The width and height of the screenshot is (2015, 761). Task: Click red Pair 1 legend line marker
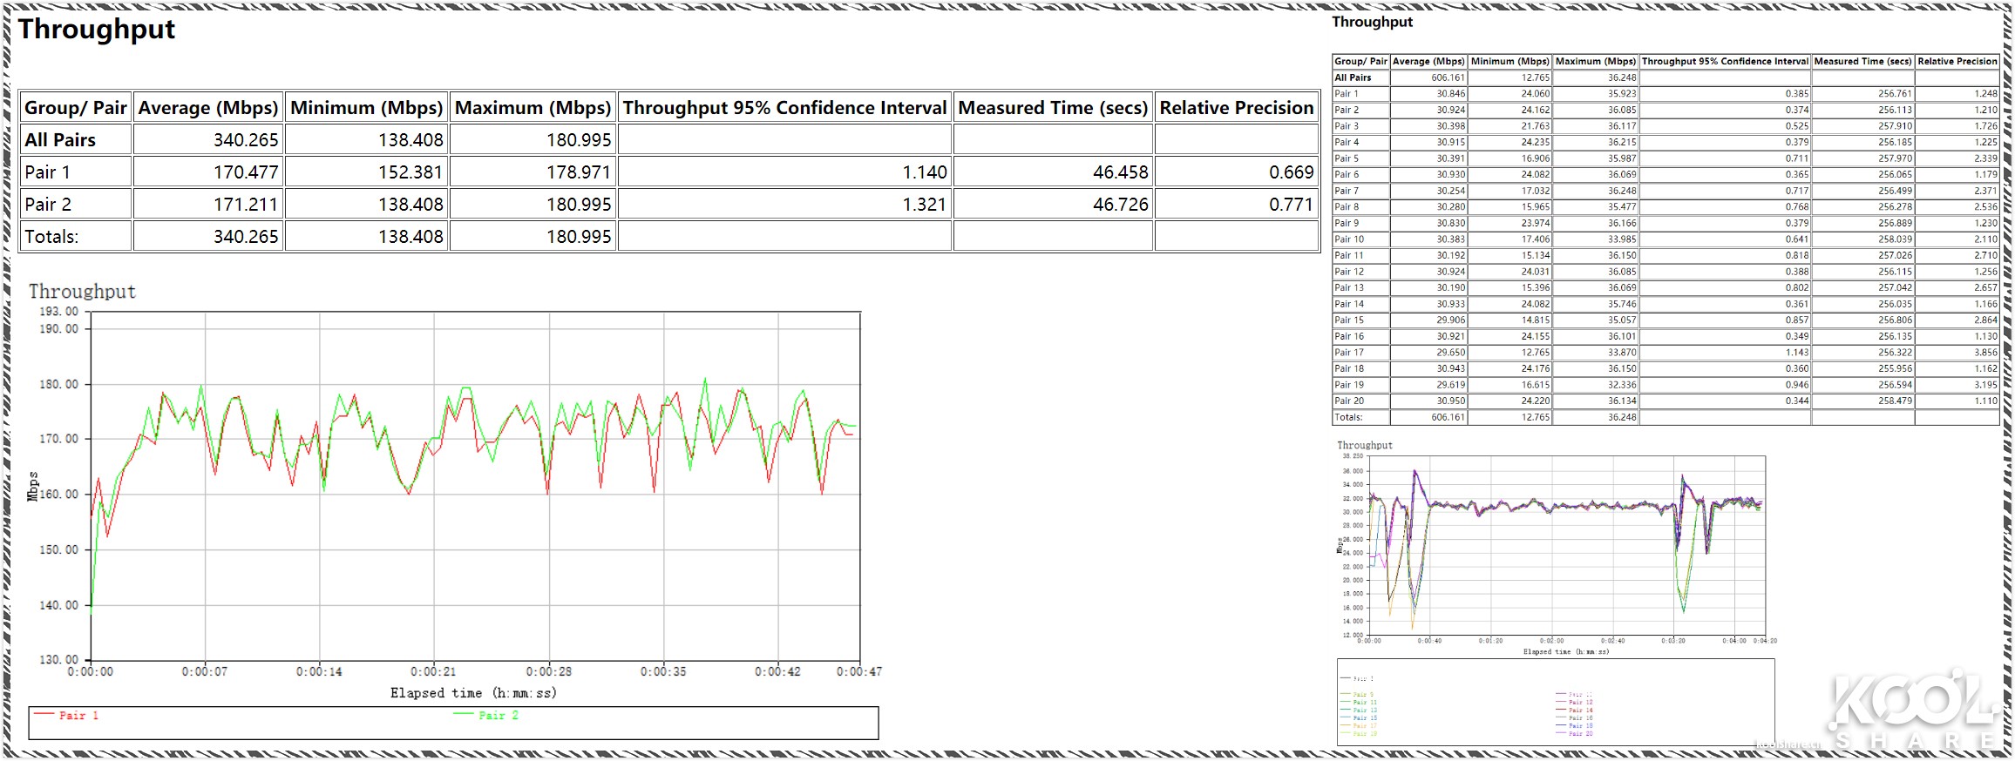click(44, 714)
